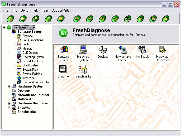This screenshot has height=136, width=181.
Task: Open Hardware Resources icon in main pane
Action: tap(163, 50)
